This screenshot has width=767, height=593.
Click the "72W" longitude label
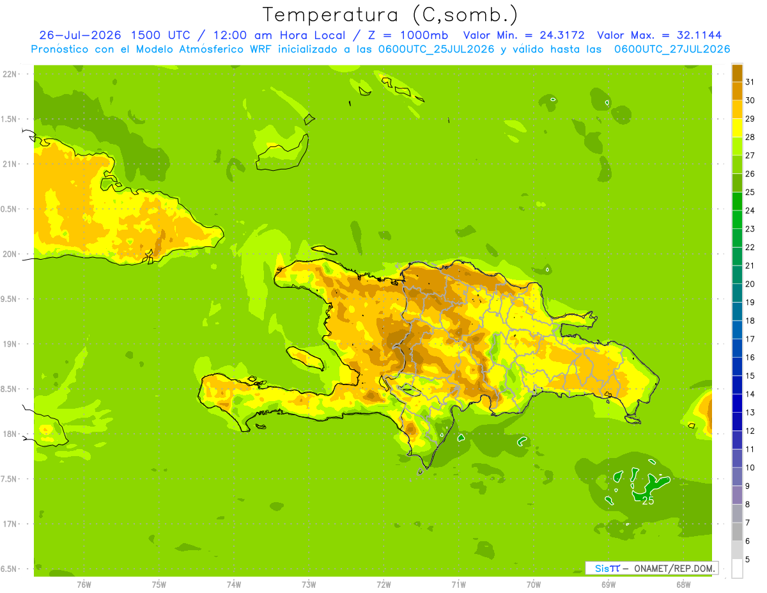tap(383, 584)
